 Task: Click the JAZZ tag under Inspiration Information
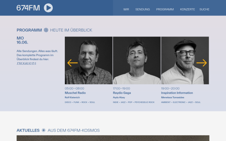[x=190, y=102]
